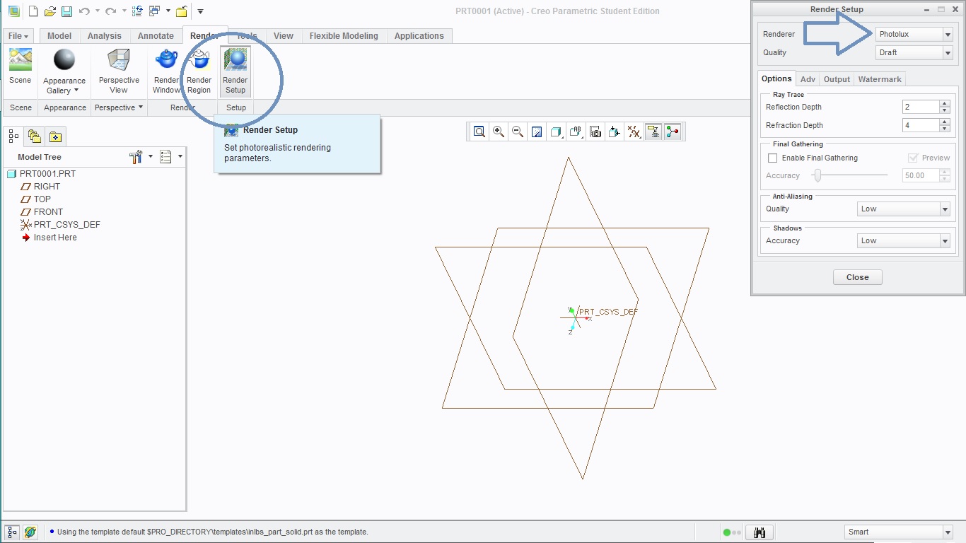Enable Final Gathering checkbox
The width and height of the screenshot is (966, 543).
(772, 158)
